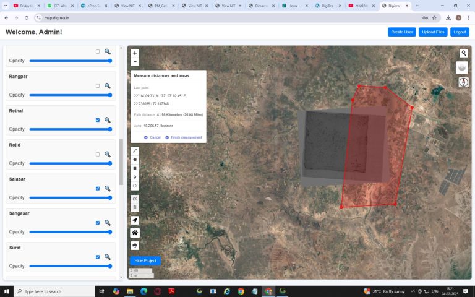Viewport: 475px width, 297px height.
Task: Enable the Rangpar layer checkbox
Action: coord(98,86)
